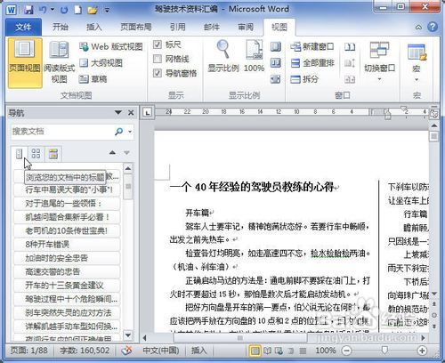Open search options dropdown beside magnifier
This screenshot has height=363, width=445.
pyautogui.click(x=130, y=132)
